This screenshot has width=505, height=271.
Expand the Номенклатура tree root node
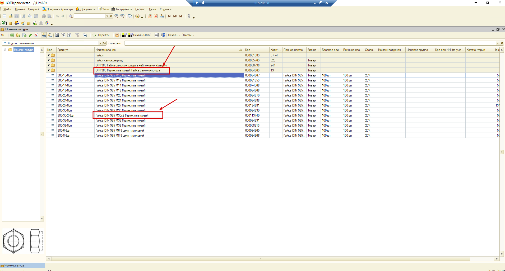tap(5, 50)
